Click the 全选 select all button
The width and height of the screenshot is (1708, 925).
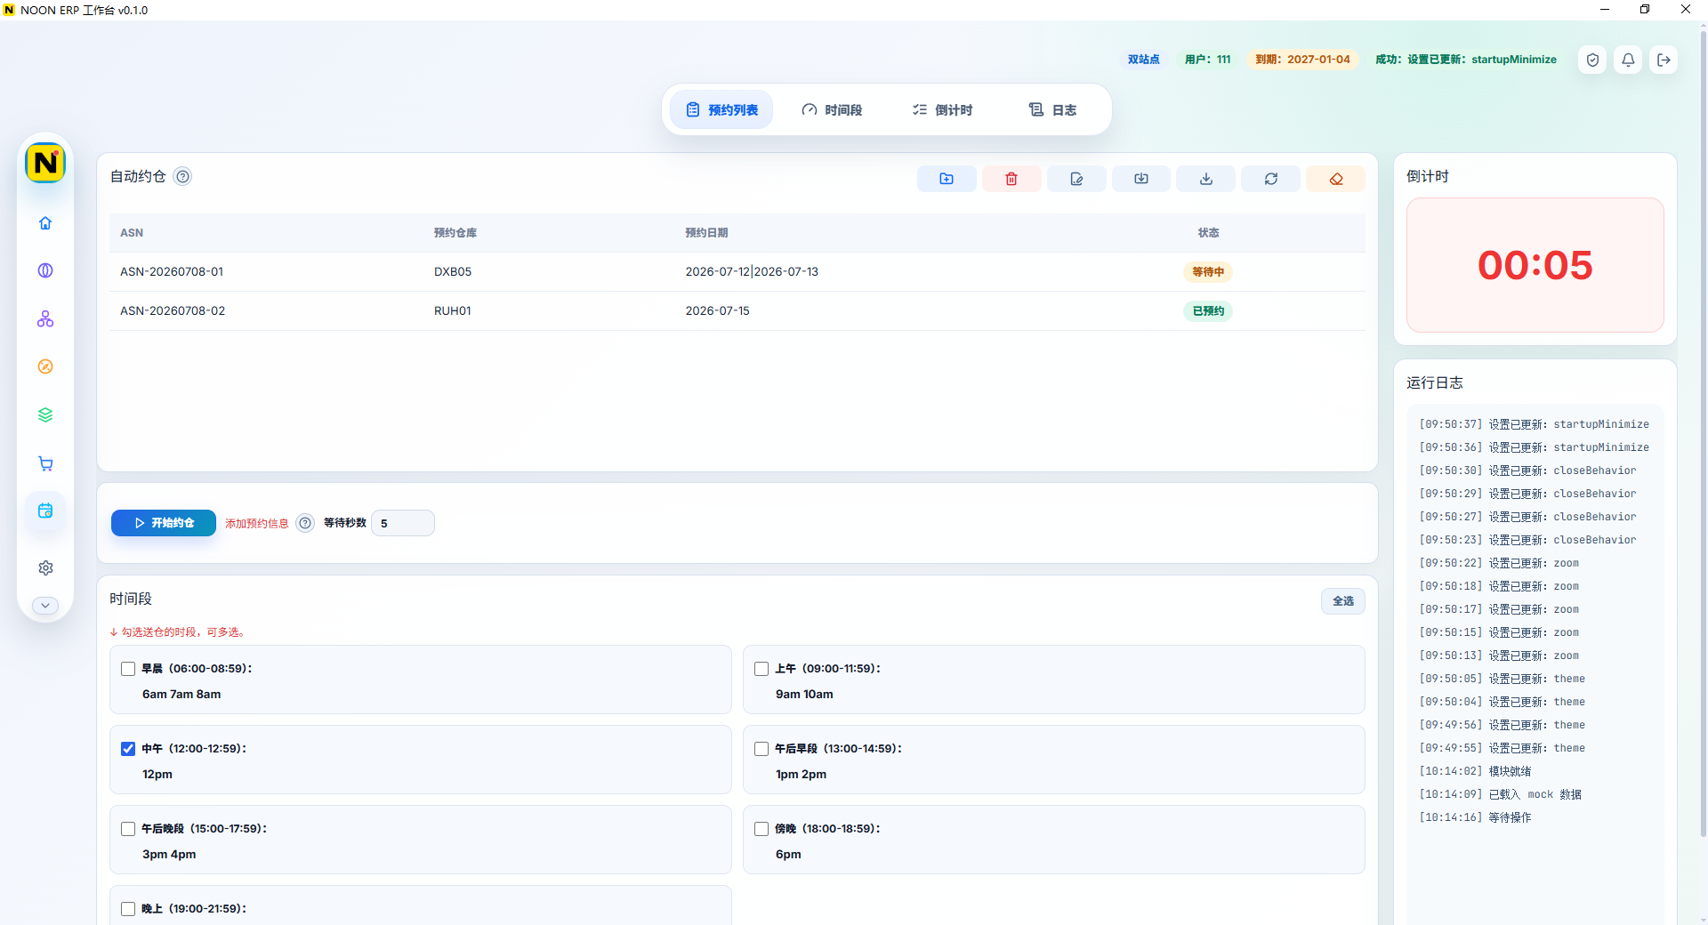pos(1343,601)
